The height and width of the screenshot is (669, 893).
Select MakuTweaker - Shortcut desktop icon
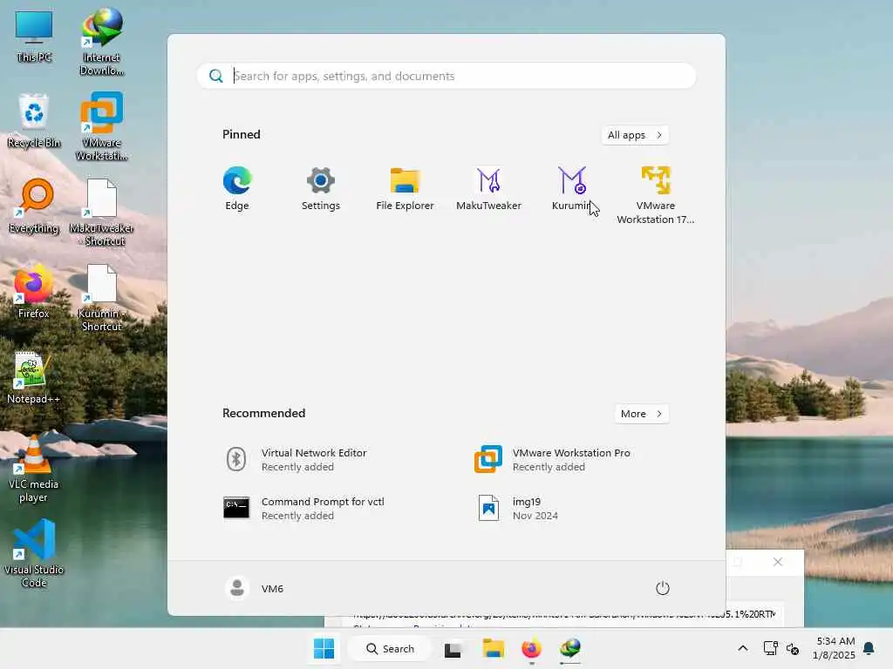[102, 213]
